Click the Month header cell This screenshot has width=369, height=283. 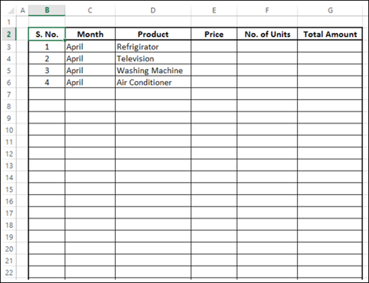90,34
